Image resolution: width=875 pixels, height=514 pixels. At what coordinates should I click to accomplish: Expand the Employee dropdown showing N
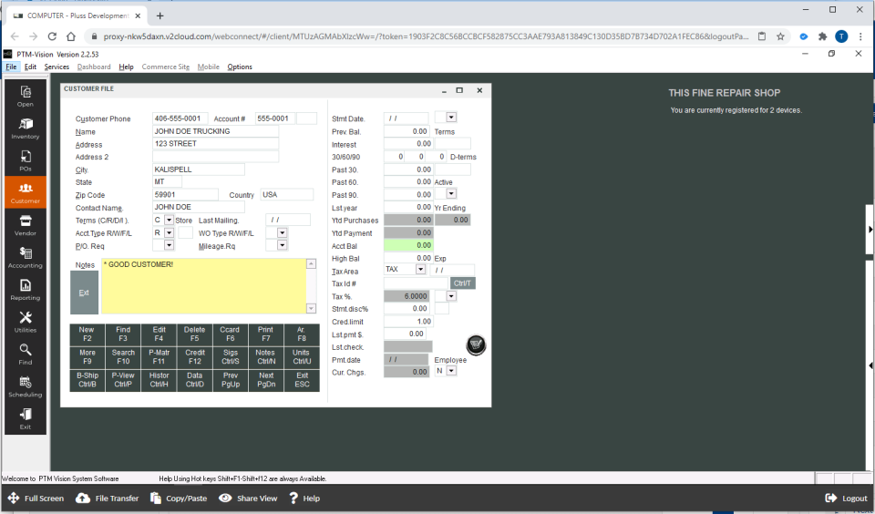[451, 371]
